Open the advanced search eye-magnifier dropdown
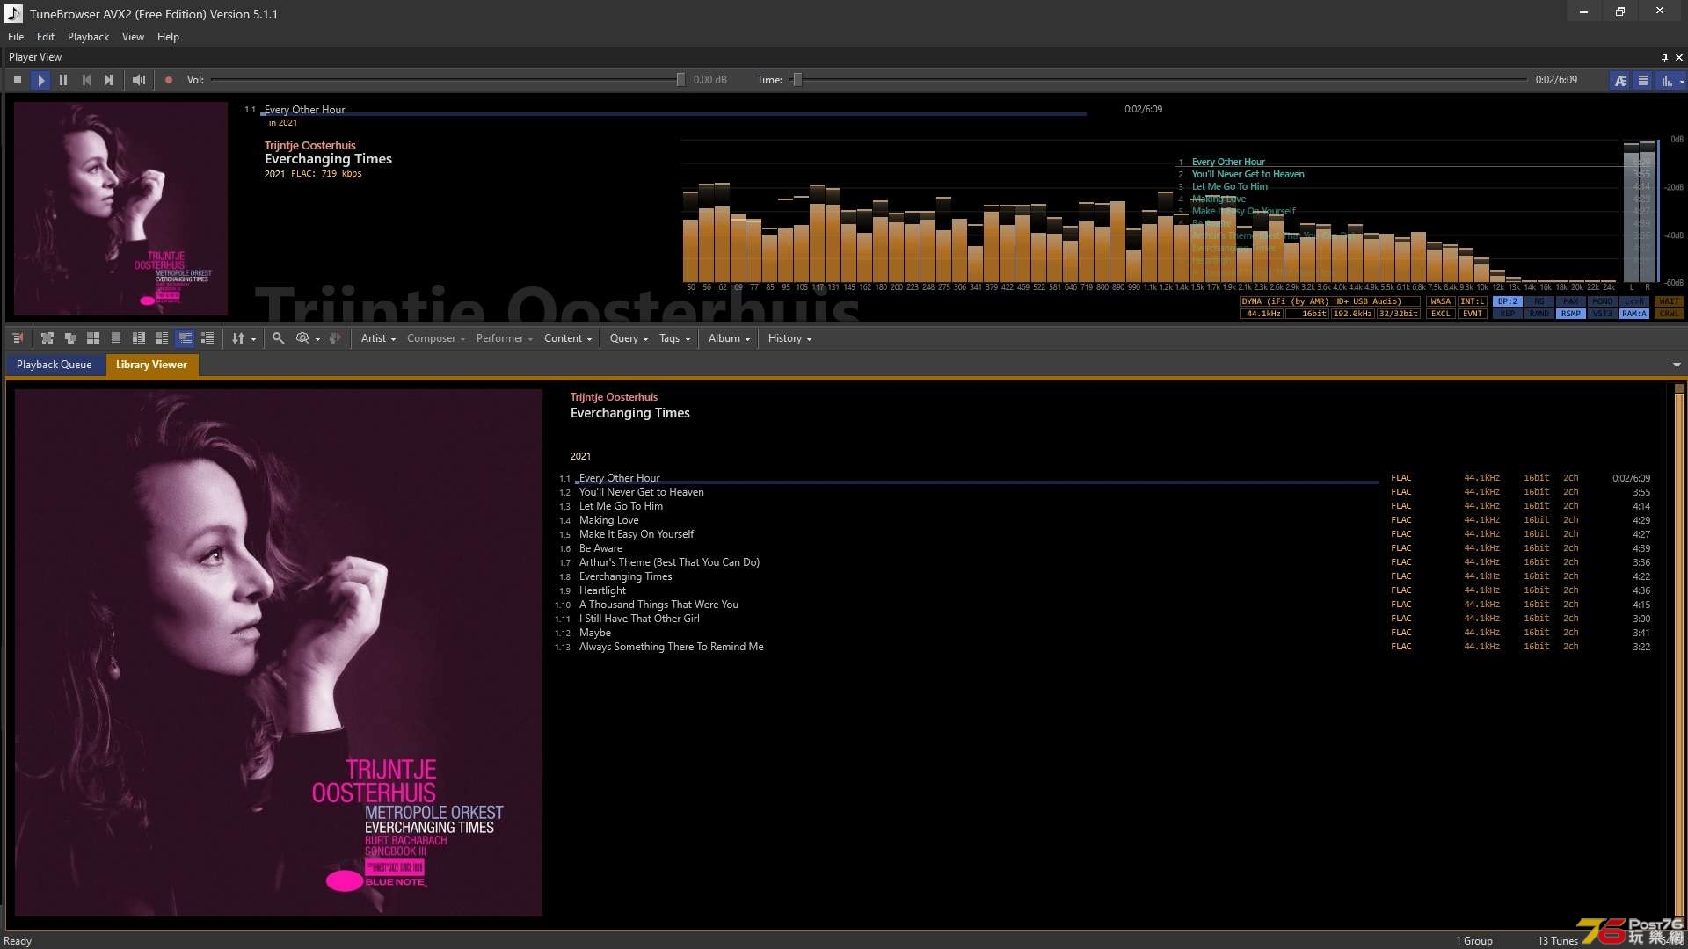Viewport: 1688px width, 949px height. coord(307,338)
